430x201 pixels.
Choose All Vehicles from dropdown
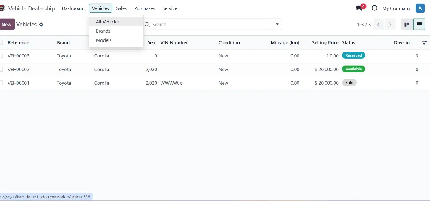pyautogui.click(x=116, y=22)
